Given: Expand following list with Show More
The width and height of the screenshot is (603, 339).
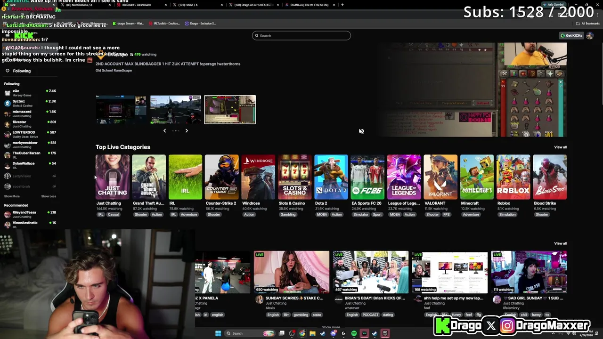Looking at the screenshot, I should coord(12,196).
